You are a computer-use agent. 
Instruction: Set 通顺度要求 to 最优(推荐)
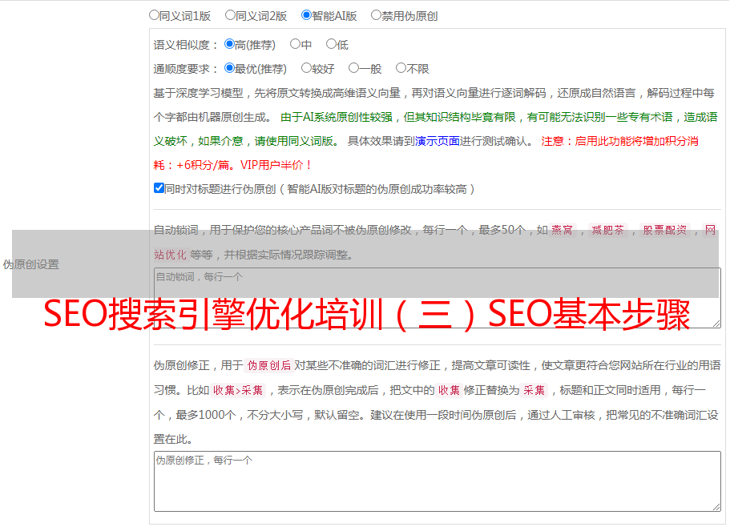pyautogui.click(x=229, y=68)
